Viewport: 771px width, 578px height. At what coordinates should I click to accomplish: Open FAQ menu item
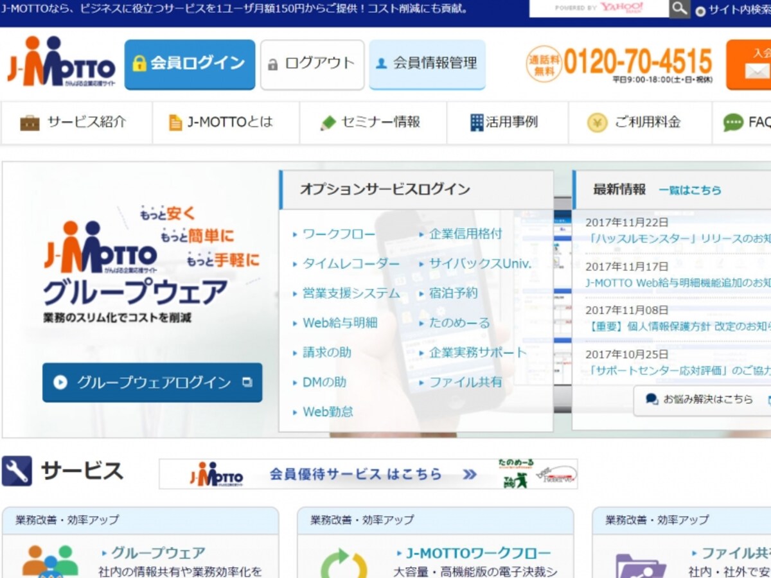[x=742, y=122]
